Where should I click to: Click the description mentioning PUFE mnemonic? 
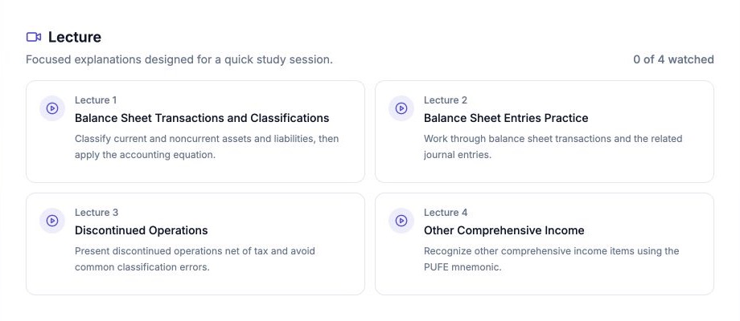click(551, 259)
